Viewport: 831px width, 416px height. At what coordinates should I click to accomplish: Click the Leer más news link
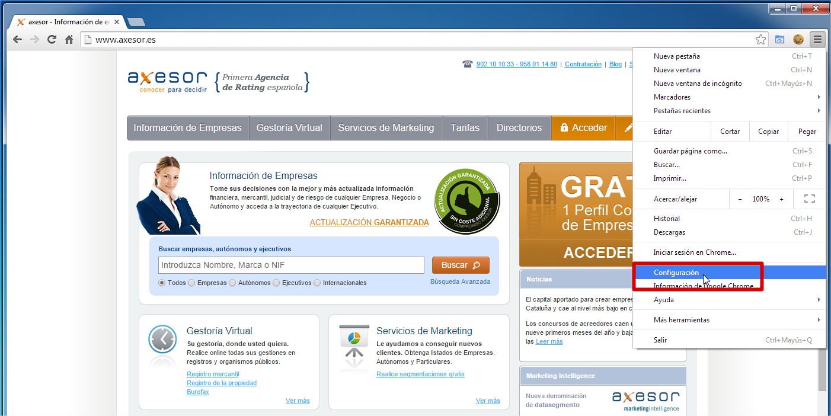[549, 341]
